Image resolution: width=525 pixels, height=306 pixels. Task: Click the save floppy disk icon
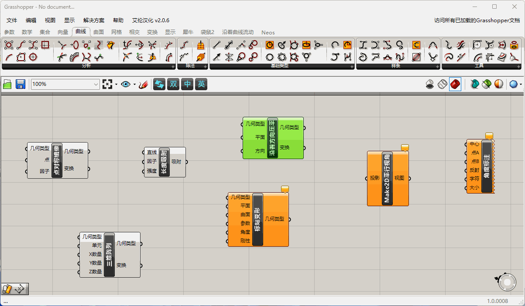21,84
